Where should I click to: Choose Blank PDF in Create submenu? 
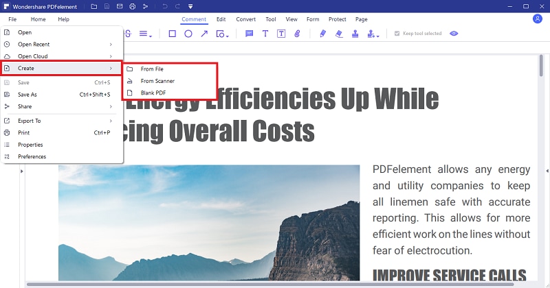coord(170,93)
